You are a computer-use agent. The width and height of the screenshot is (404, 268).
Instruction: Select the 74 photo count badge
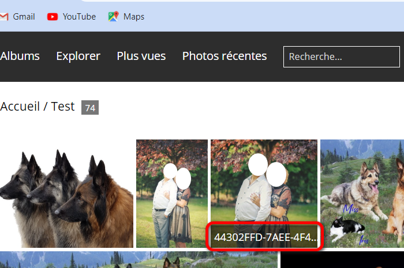90,108
